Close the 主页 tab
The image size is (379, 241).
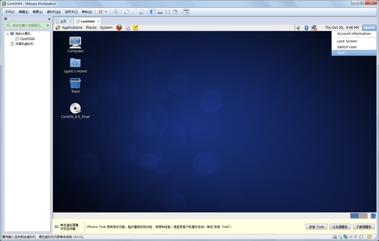[70, 21]
